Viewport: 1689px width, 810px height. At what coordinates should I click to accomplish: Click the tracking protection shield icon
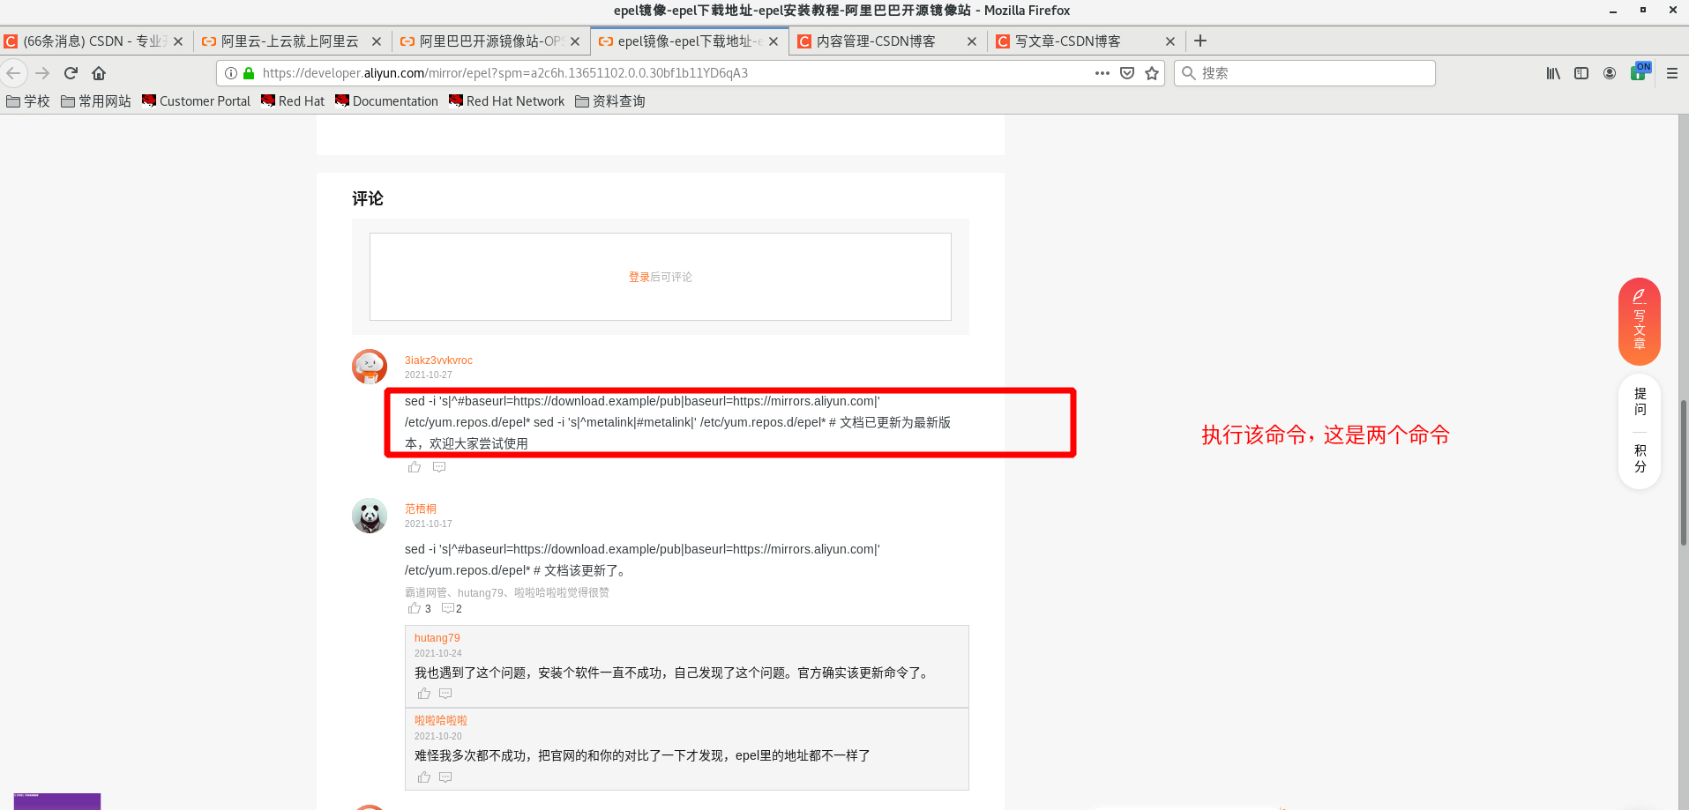click(1127, 73)
